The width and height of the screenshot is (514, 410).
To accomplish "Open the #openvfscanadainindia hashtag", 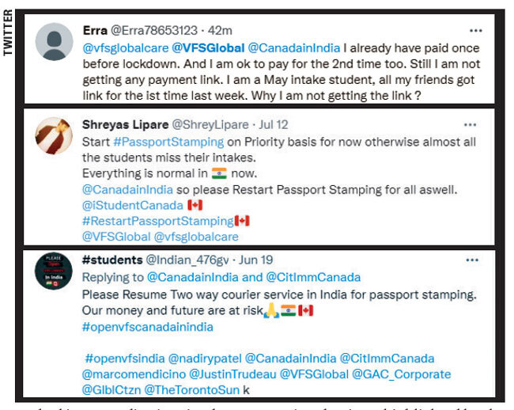I will click(148, 327).
